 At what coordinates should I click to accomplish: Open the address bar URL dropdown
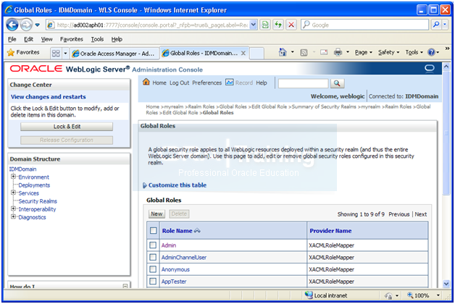pos(254,25)
